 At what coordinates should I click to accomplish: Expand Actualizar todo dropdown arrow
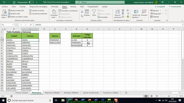click(x=56, y=17)
